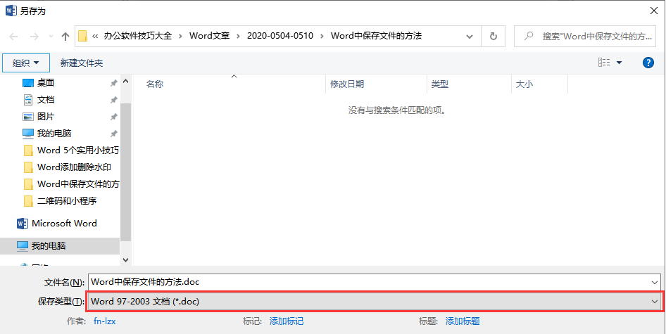Click 添加标记 to add tags
The image size is (666, 334).
click(287, 321)
